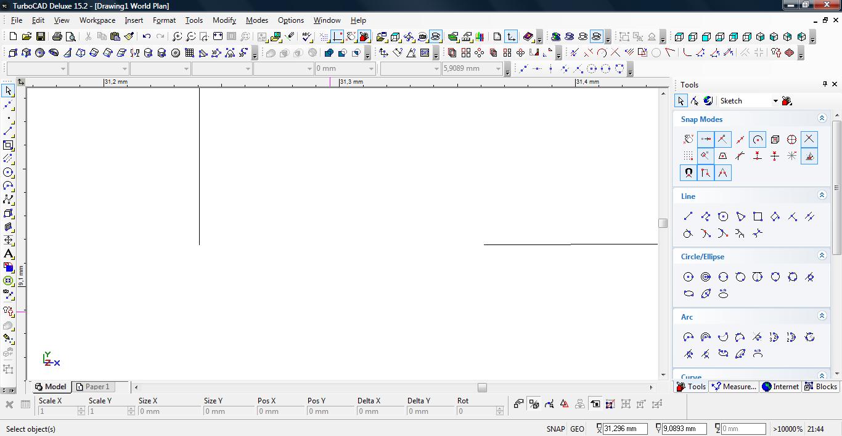Click the Undo arrow icon
842x436 pixels.
click(147, 37)
